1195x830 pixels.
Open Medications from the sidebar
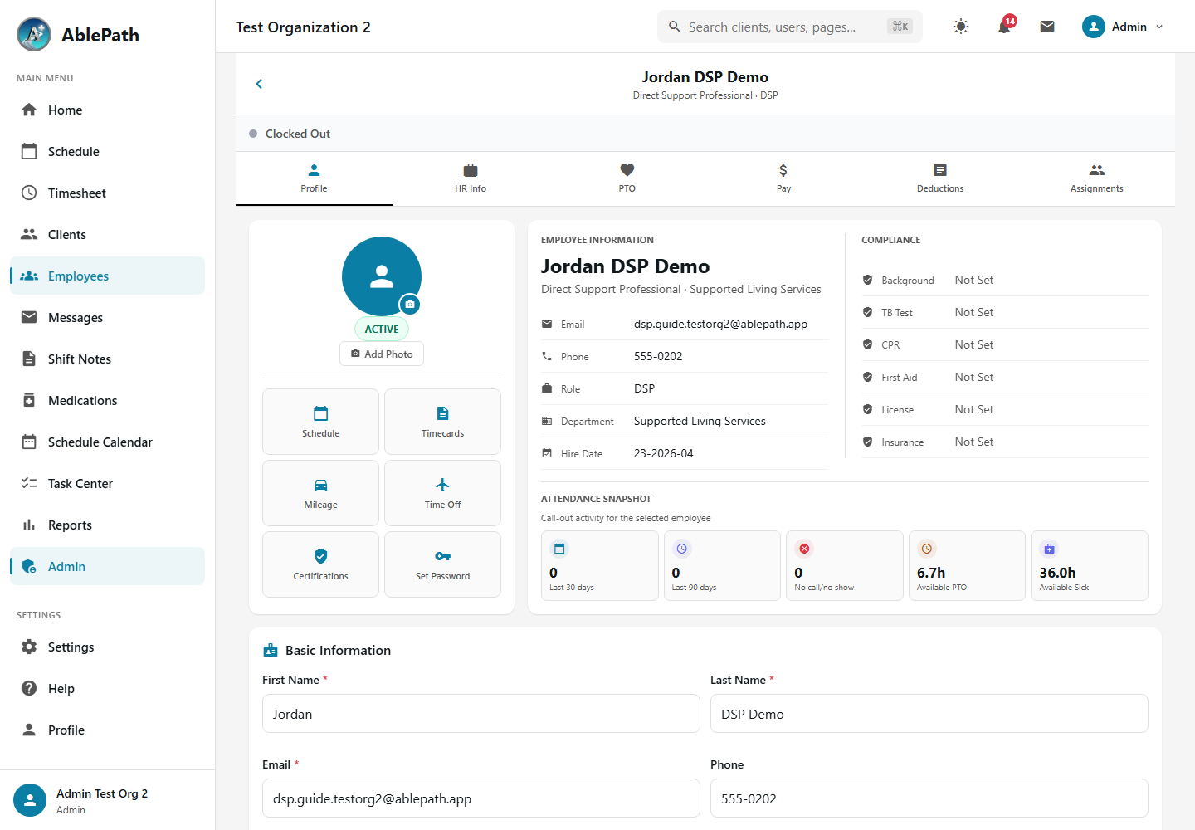(107, 400)
